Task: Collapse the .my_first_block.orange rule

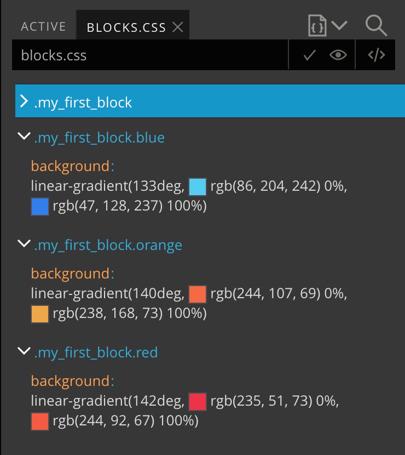Action: (24, 243)
